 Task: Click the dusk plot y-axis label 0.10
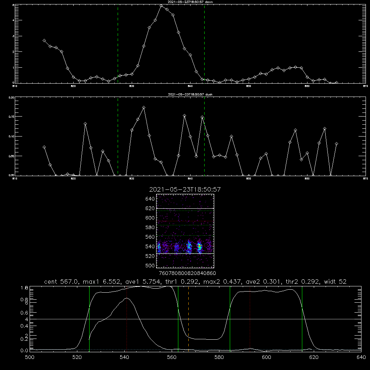[11, 137]
